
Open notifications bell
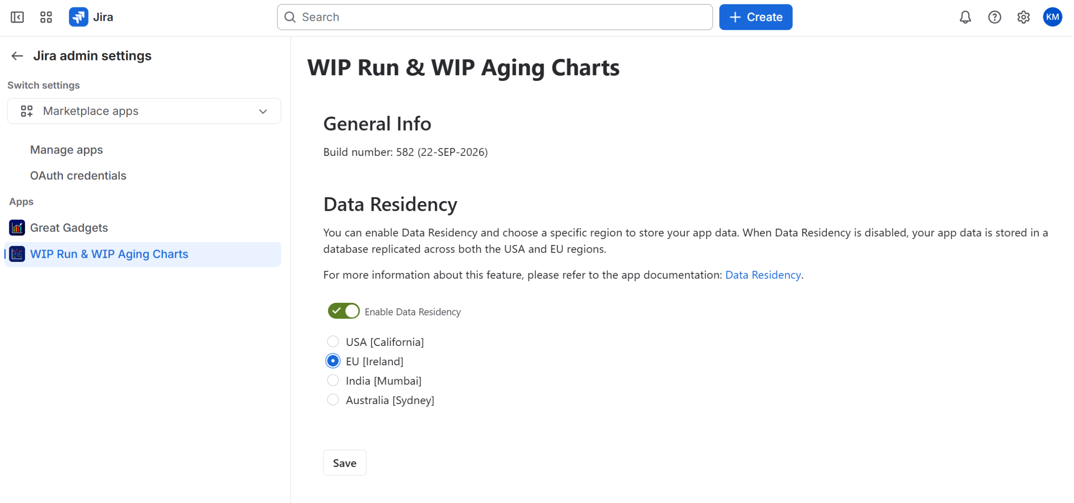click(965, 17)
